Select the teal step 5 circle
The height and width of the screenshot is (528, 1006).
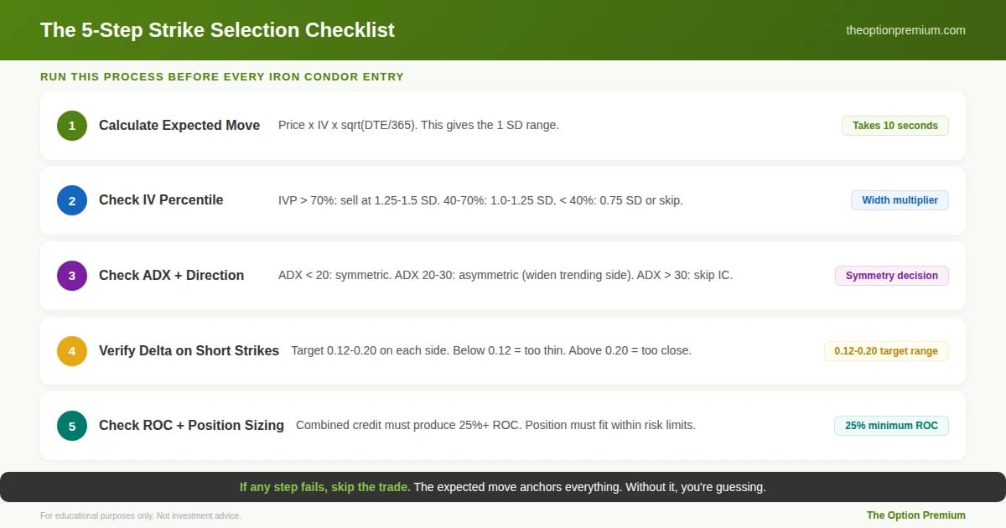pyautogui.click(x=72, y=426)
